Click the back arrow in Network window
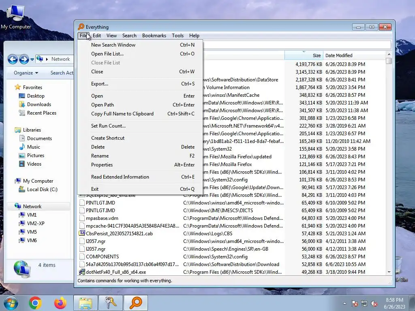 tap(13, 59)
